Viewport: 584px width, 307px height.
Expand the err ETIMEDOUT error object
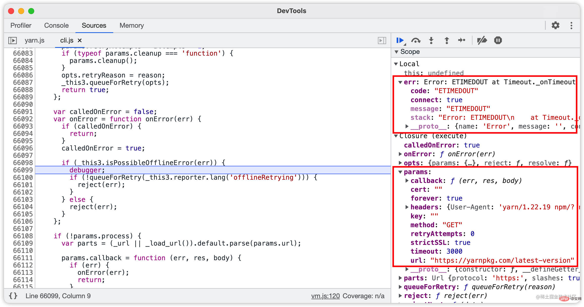tap(400, 81)
